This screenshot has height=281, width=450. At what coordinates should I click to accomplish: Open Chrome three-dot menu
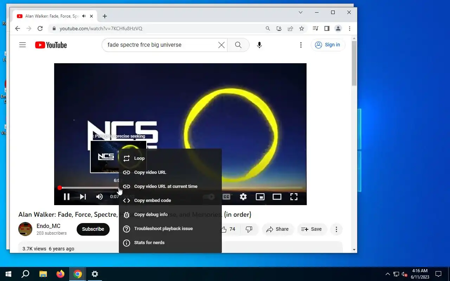[x=349, y=28]
